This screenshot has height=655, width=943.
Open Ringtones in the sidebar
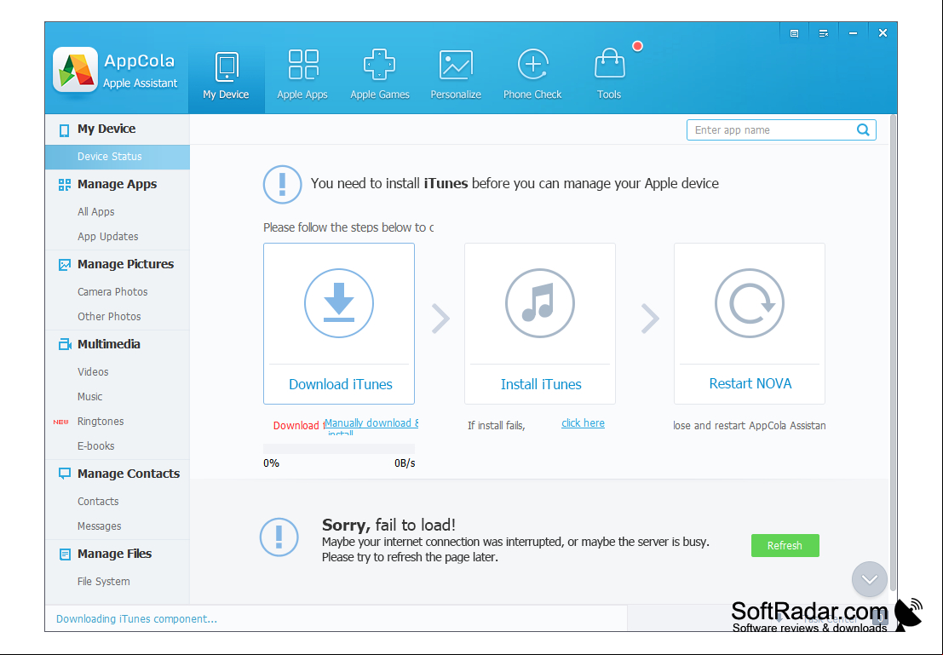point(101,421)
